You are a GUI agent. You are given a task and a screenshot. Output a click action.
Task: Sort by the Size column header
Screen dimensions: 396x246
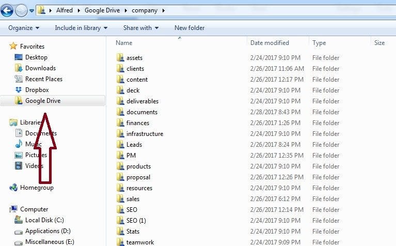[x=379, y=43]
